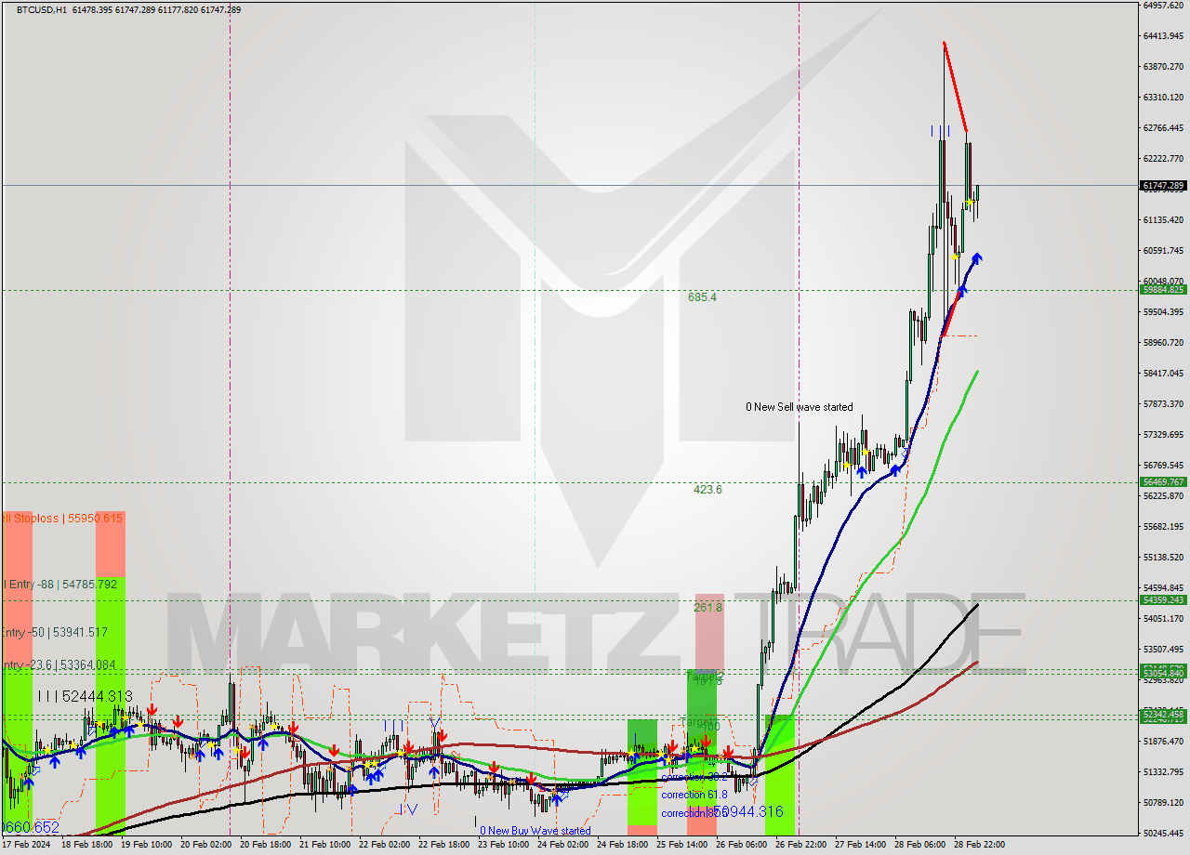Click the 25 Feb 14:00 time label

click(x=681, y=845)
